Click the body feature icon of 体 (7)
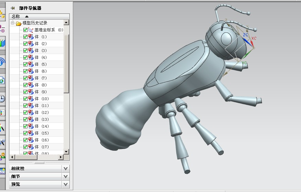Screen dimensions: 301x192 tap(31, 78)
